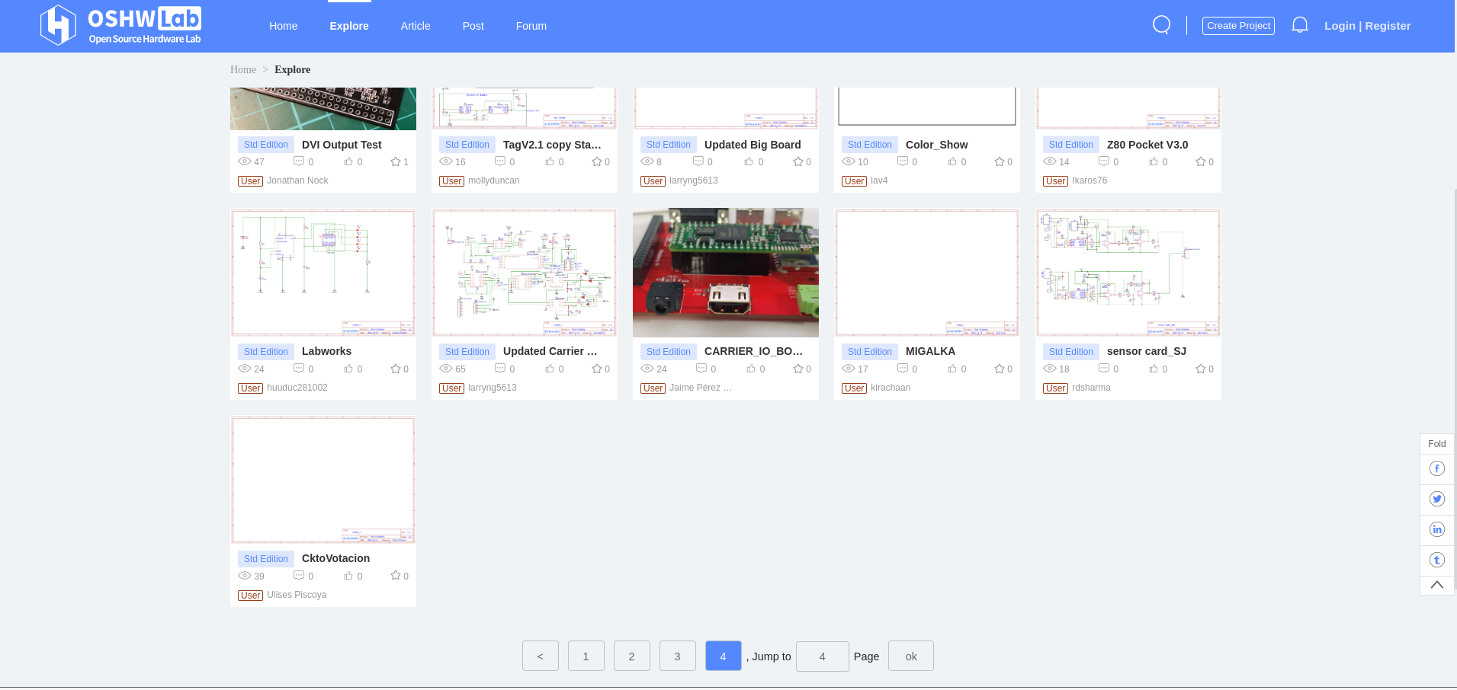
Task: Click the like icon on Color_Show card
Action: (x=952, y=161)
